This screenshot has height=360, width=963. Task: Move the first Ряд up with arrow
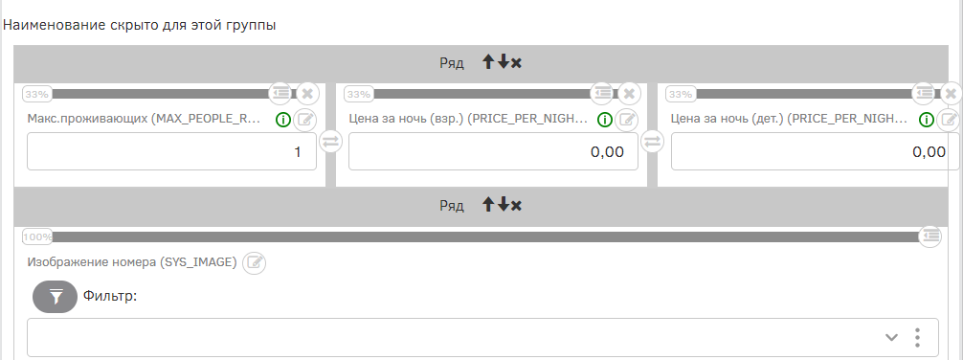pyautogui.click(x=488, y=62)
